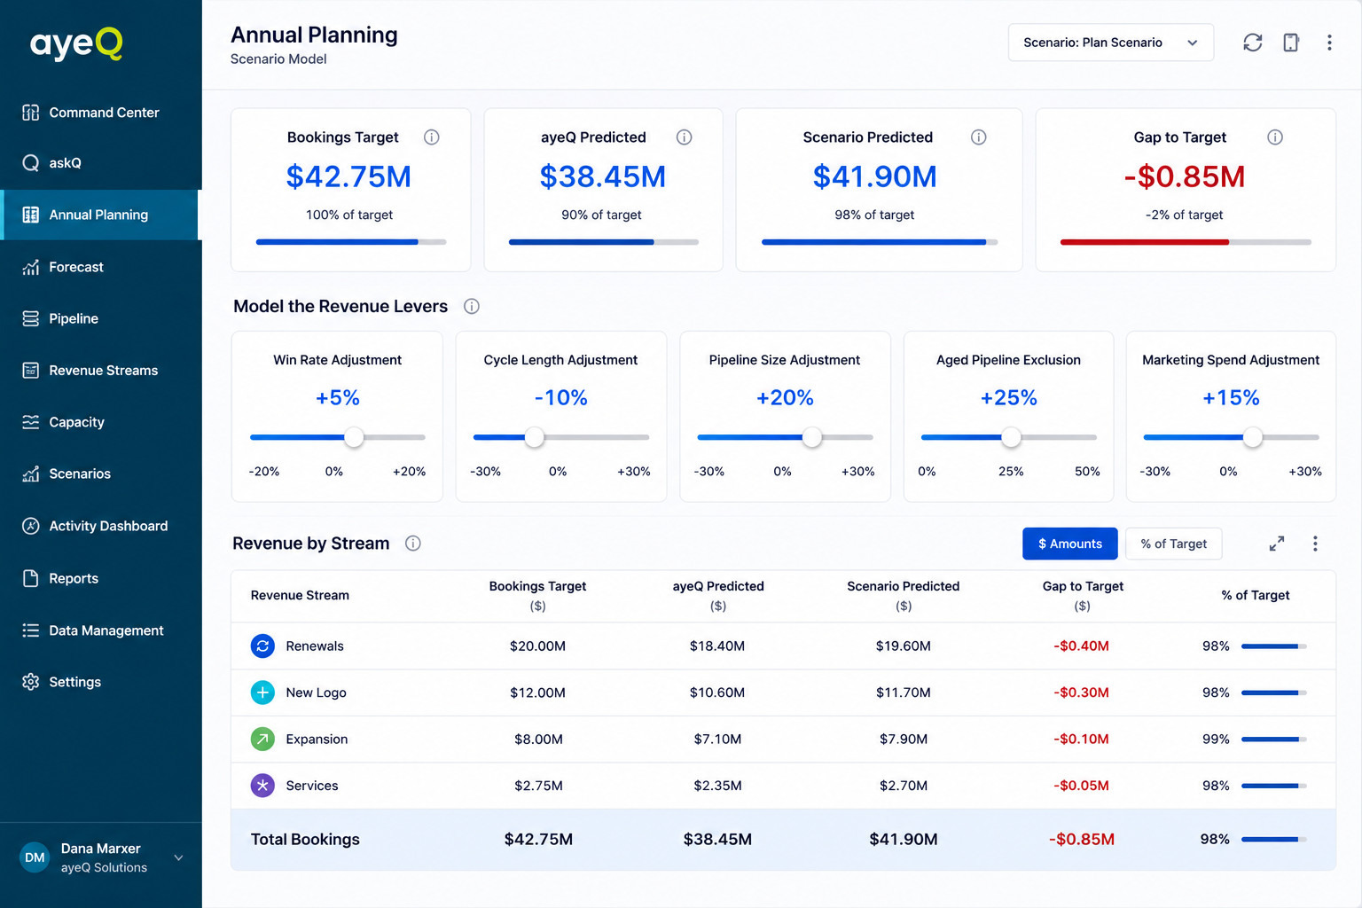Click the ayeQ Predicted ($) column header
This screenshot has height=908, width=1362.
[x=718, y=596]
